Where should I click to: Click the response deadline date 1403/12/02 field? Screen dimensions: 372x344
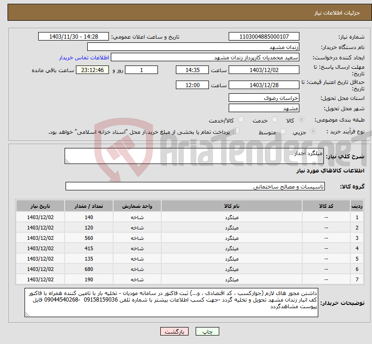pos(264,70)
